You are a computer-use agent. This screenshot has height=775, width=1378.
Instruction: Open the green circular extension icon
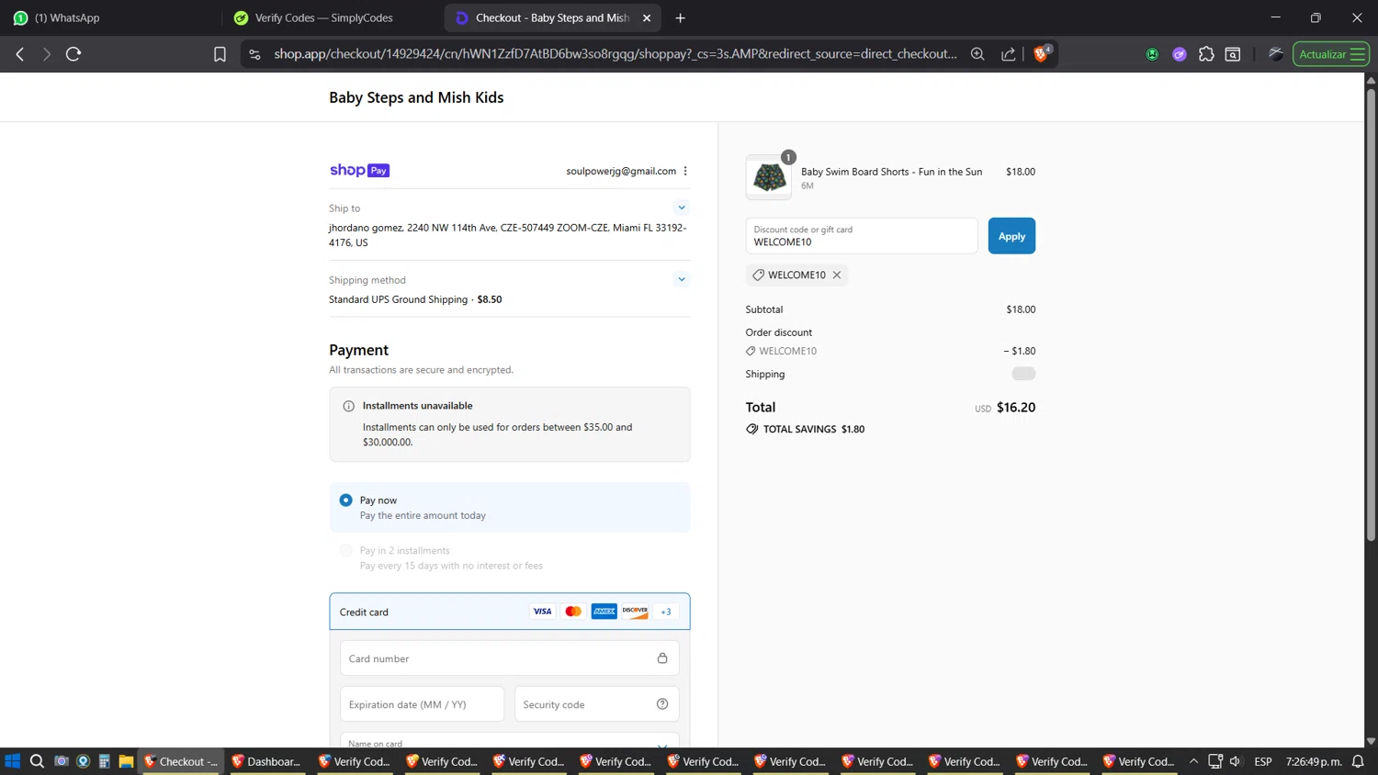click(x=1152, y=54)
